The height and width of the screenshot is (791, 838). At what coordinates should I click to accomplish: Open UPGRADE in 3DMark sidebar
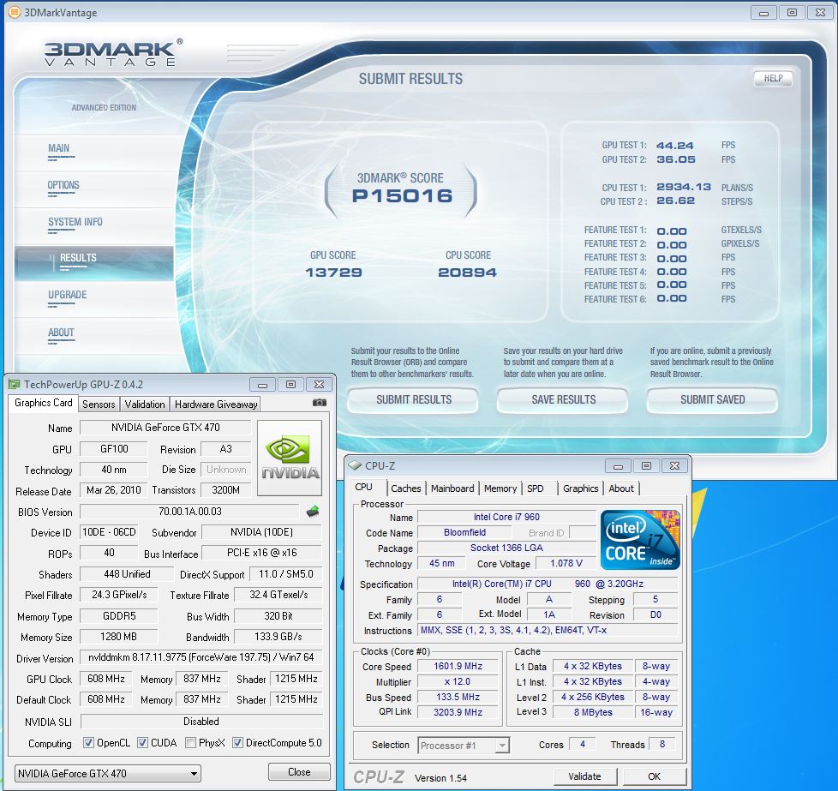point(68,295)
